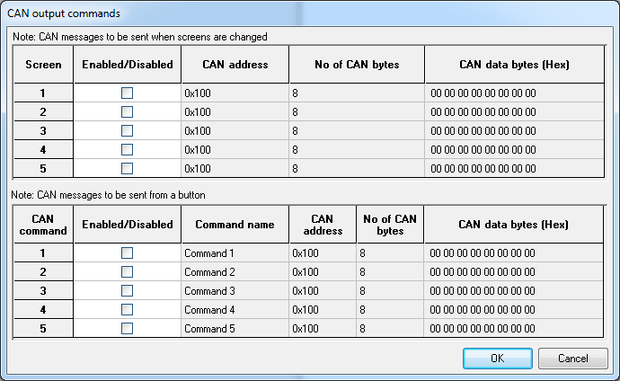
Task: Edit the Command 5 name field
Action: [x=235, y=329]
